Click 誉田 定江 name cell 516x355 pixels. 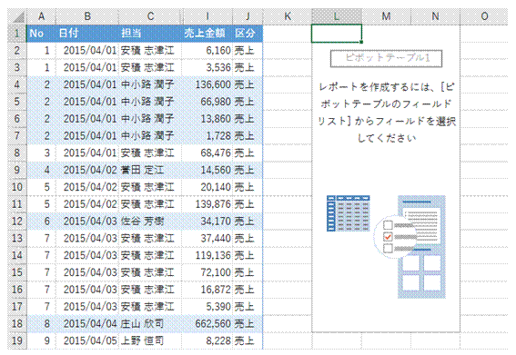(150, 170)
